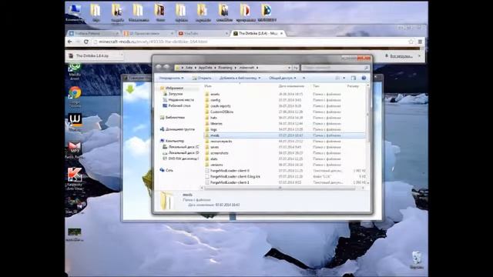Close the Chrome downloads bar
Viewport: 493px width, 277px height.
click(x=419, y=56)
